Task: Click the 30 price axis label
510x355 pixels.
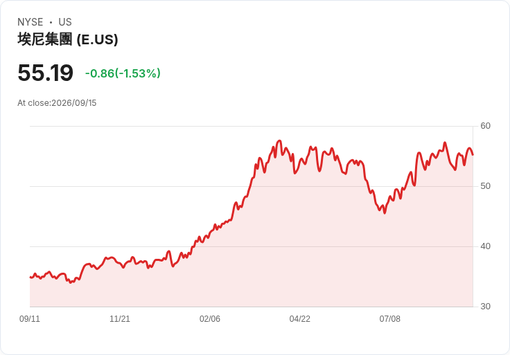Action: 485,307
